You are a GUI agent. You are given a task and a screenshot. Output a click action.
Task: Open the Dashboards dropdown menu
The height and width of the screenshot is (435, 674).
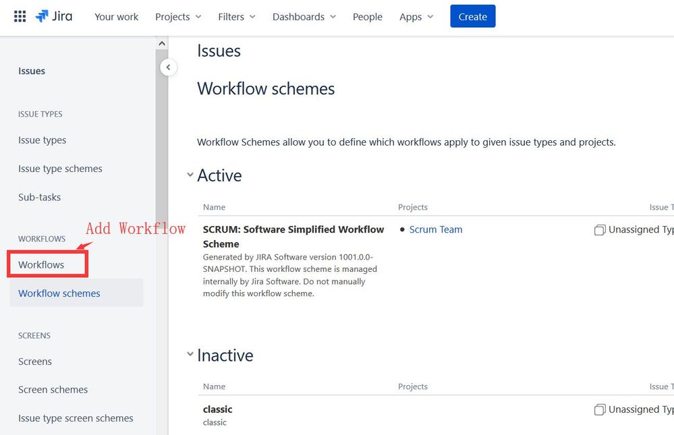click(304, 17)
